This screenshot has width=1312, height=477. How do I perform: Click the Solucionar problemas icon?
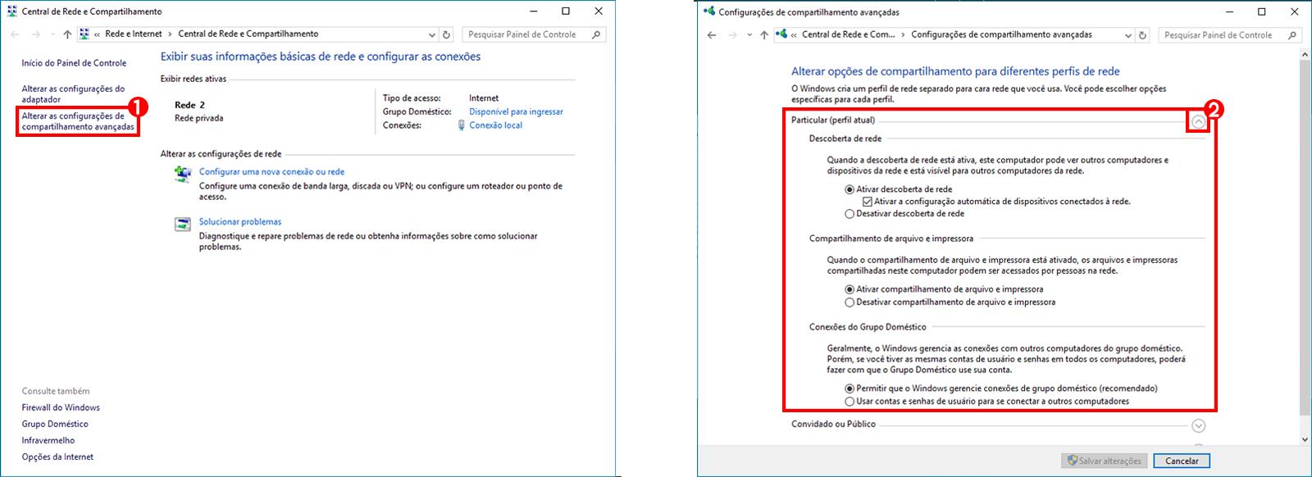(183, 224)
